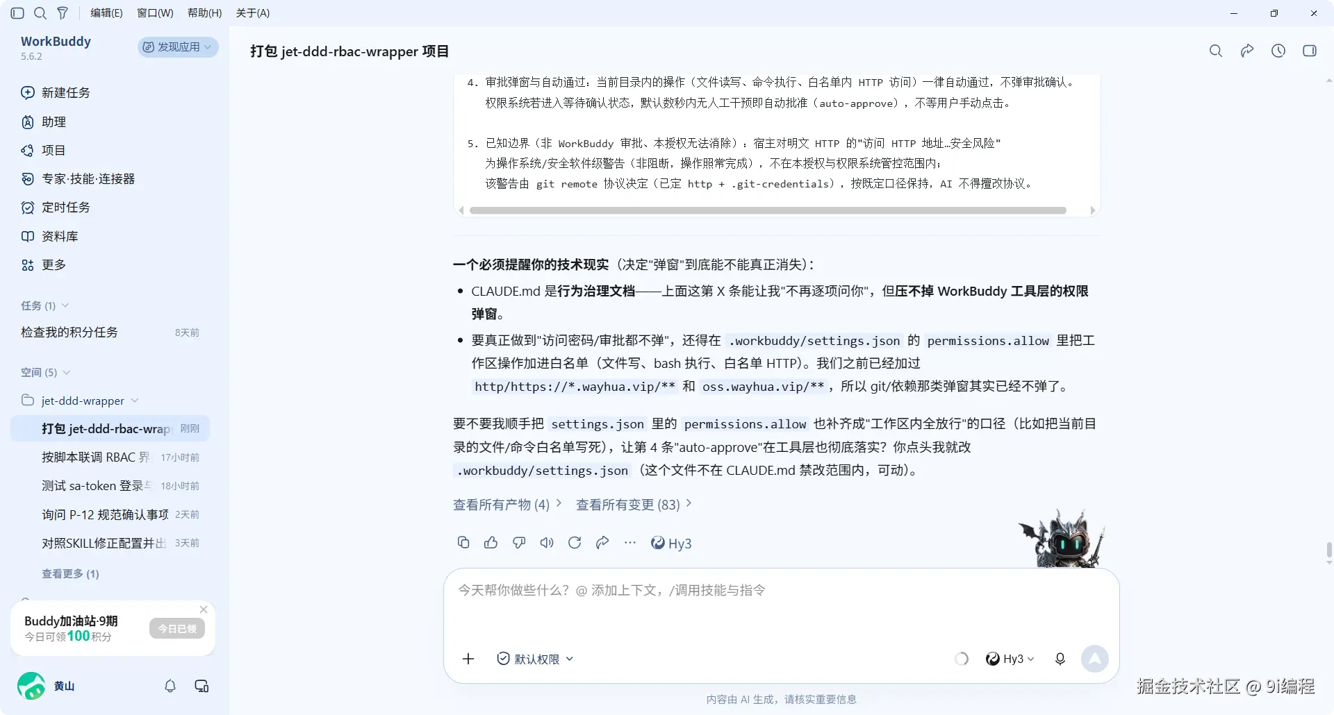The height and width of the screenshot is (715, 1334).
Task: Open the task 检查我的积分任务
Action: click(110, 332)
